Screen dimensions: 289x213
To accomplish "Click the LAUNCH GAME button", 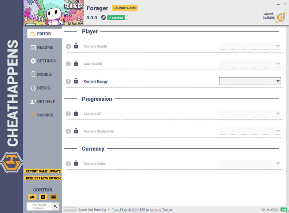I will pos(125,8).
